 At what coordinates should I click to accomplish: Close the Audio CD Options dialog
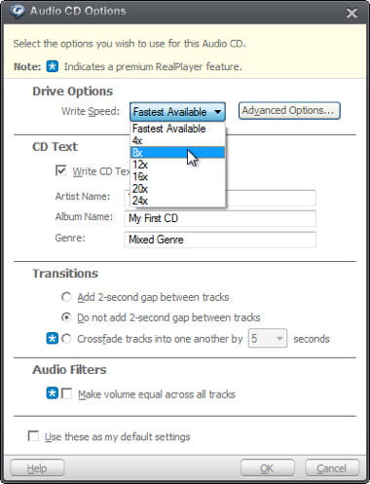click(351, 13)
